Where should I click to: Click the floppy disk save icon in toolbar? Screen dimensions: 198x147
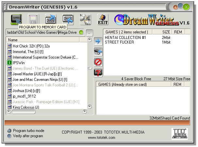33,19
